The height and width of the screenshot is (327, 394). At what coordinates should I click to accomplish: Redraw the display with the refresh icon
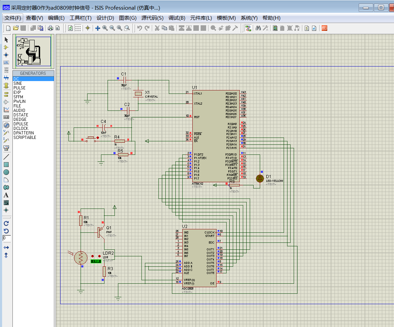[x=71, y=28]
